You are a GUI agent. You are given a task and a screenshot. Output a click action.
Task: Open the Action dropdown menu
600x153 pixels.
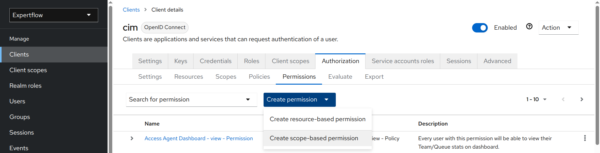pos(558,27)
